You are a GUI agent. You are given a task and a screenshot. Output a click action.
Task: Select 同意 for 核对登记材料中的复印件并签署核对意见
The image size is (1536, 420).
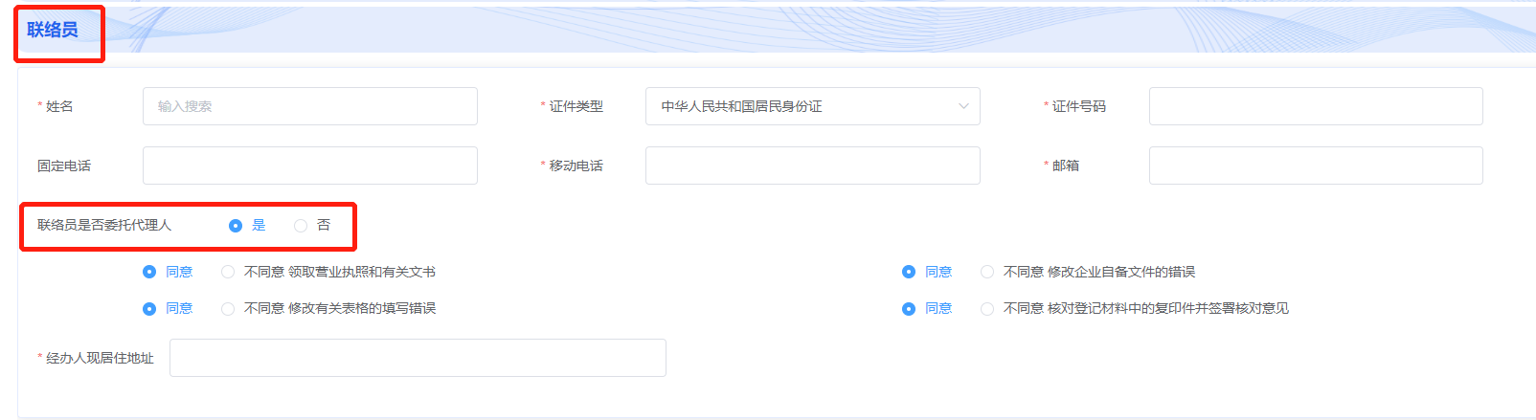(x=909, y=308)
